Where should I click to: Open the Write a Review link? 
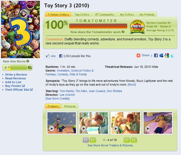[x=16, y=75]
